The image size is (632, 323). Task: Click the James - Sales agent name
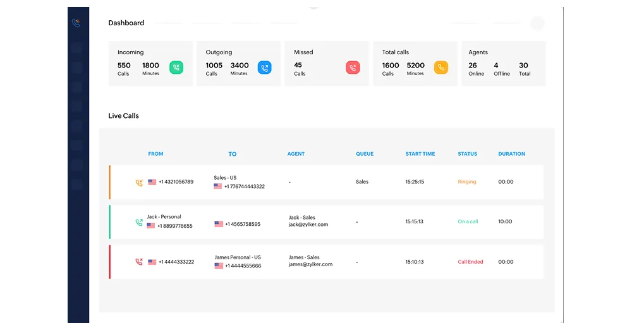[x=304, y=257]
